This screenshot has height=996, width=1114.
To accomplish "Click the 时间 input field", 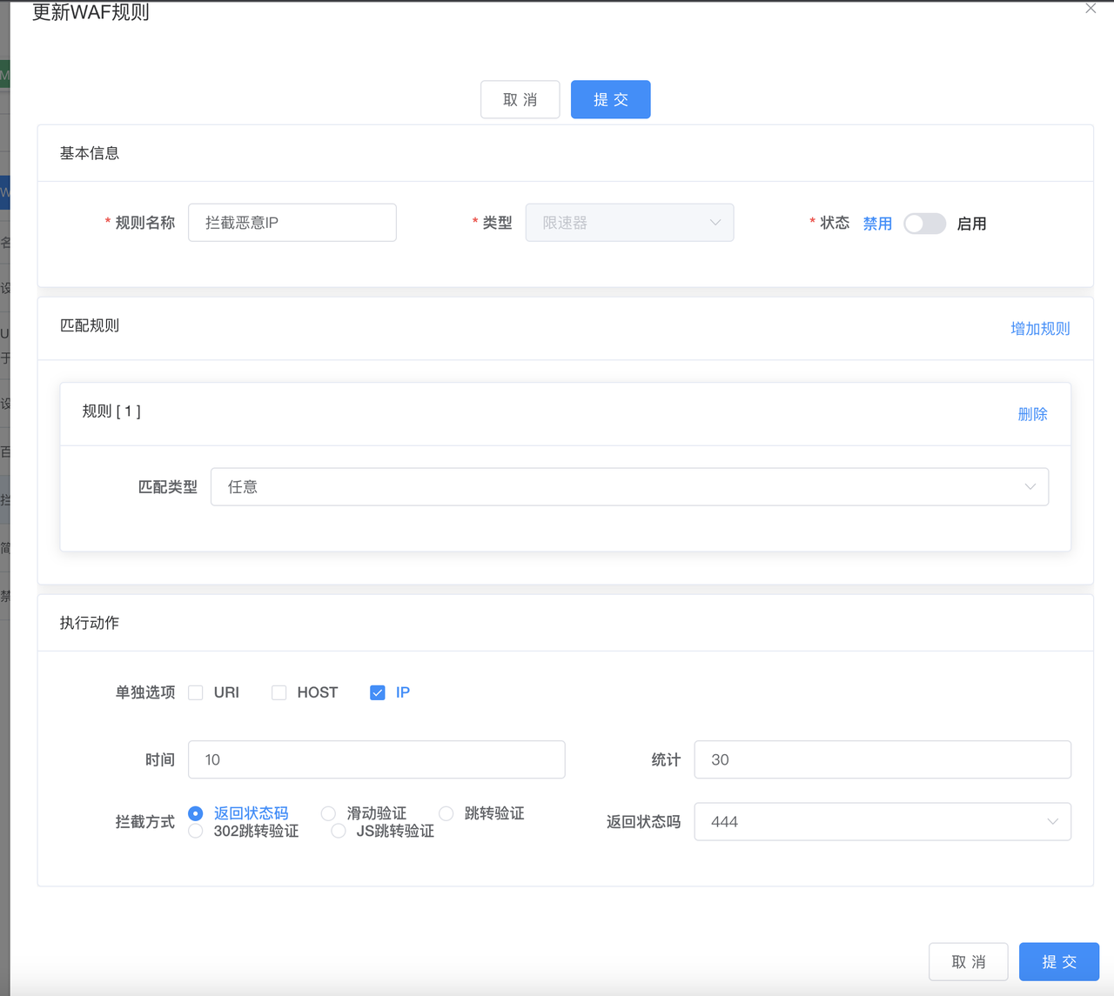I will [376, 760].
